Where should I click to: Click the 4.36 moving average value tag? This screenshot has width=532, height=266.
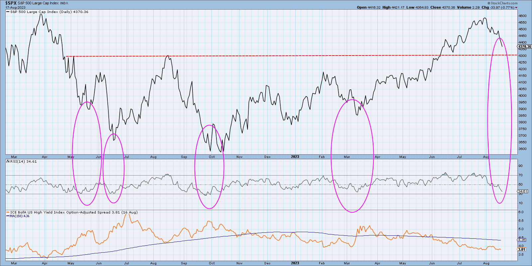tap(522, 240)
